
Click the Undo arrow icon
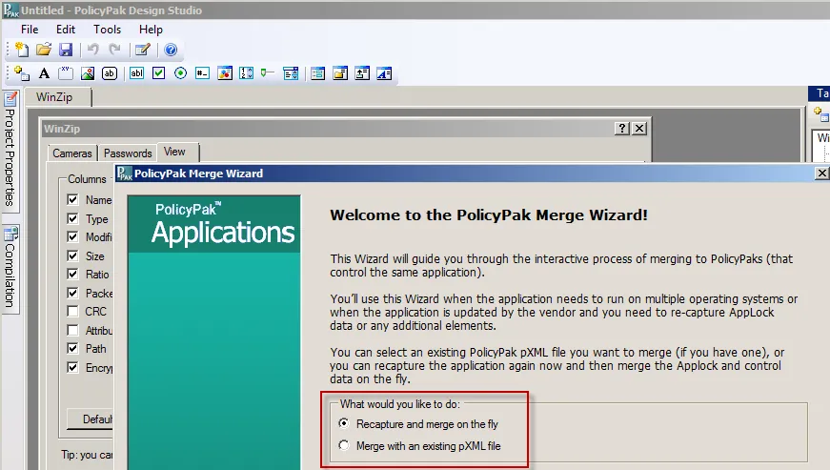click(x=93, y=50)
